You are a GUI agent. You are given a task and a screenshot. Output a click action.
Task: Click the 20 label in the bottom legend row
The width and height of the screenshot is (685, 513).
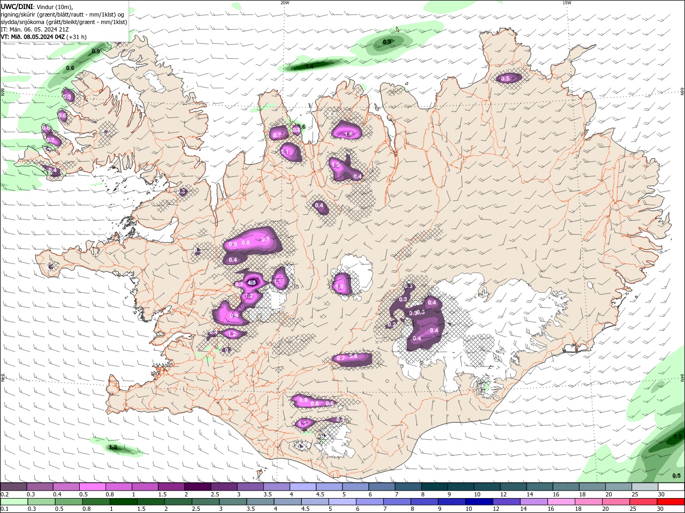coord(605,509)
